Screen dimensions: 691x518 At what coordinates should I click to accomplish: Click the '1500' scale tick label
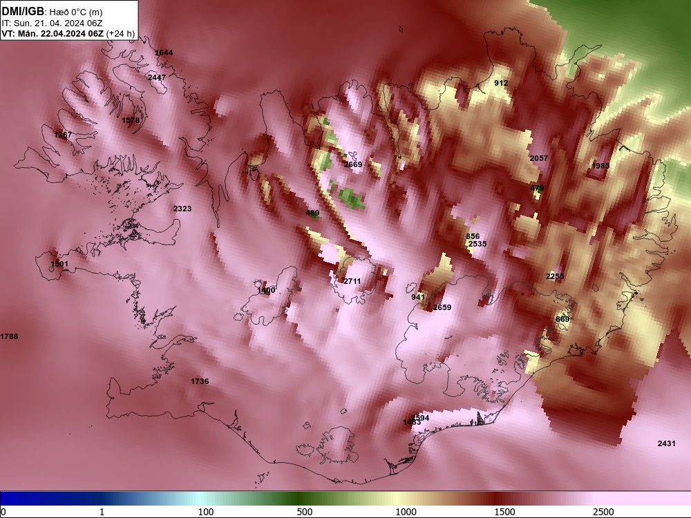(504, 512)
